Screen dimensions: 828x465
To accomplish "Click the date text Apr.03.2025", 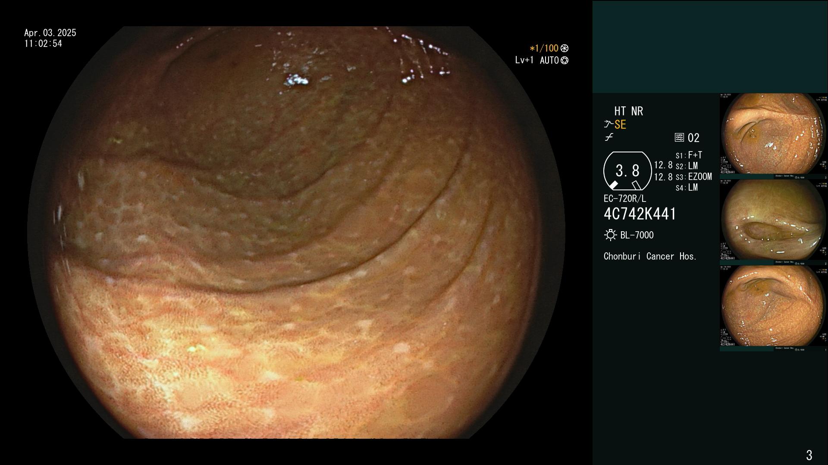I will coord(50,33).
